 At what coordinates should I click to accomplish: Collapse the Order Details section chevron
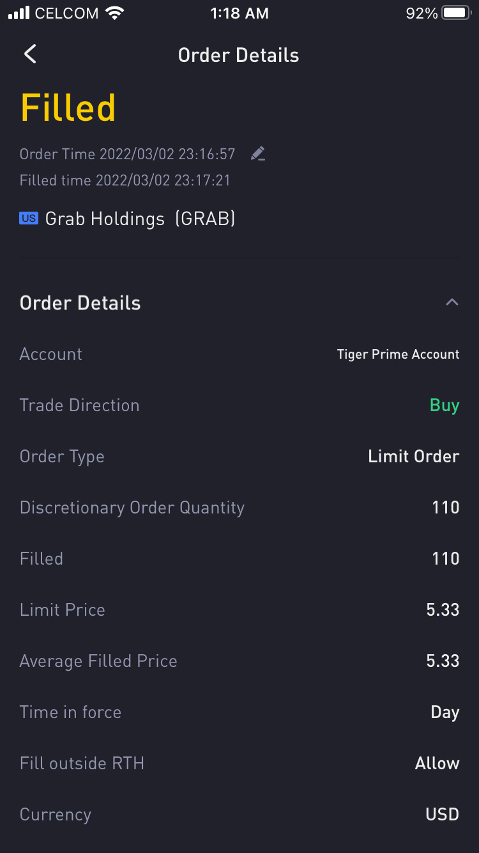[x=452, y=302]
